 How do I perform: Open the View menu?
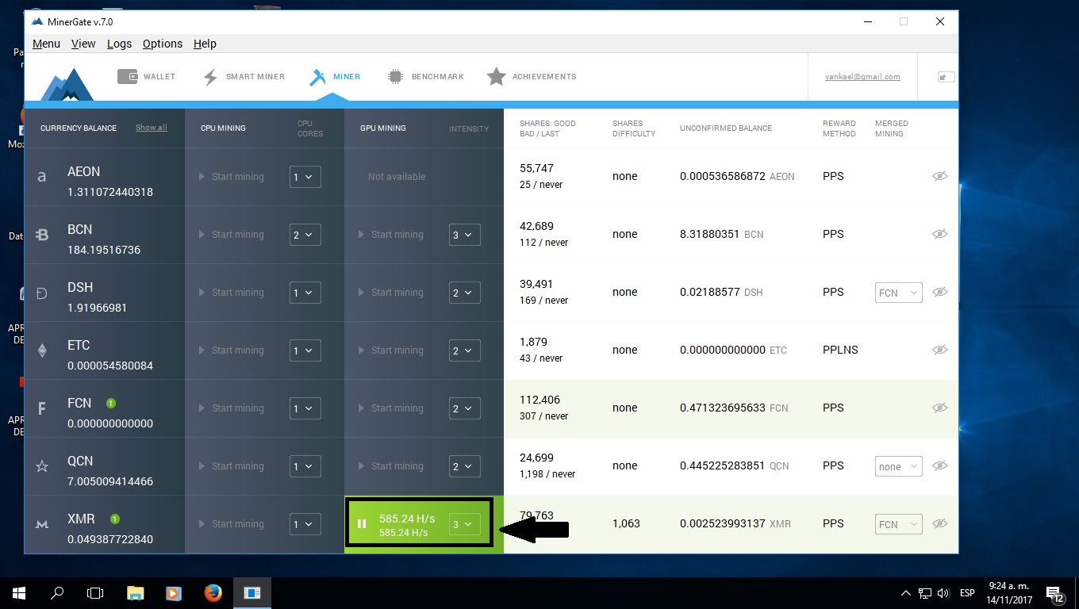point(83,44)
